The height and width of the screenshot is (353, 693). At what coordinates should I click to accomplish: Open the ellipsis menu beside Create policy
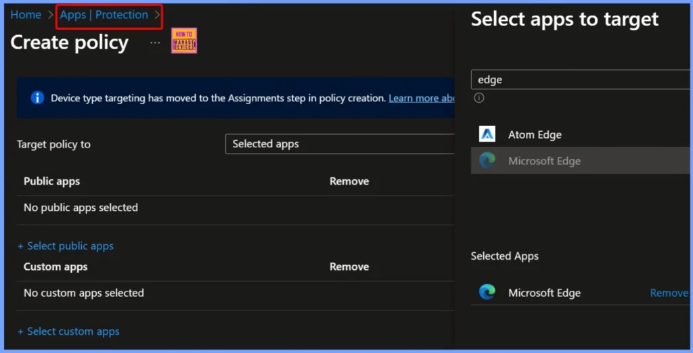[x=155, y=43]
